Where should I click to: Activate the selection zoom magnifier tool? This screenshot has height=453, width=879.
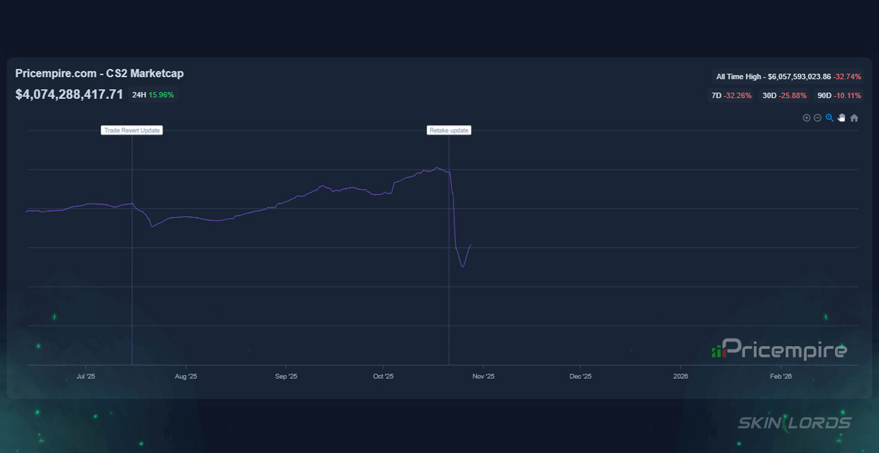pyautogui.click(x=830, y=118)
